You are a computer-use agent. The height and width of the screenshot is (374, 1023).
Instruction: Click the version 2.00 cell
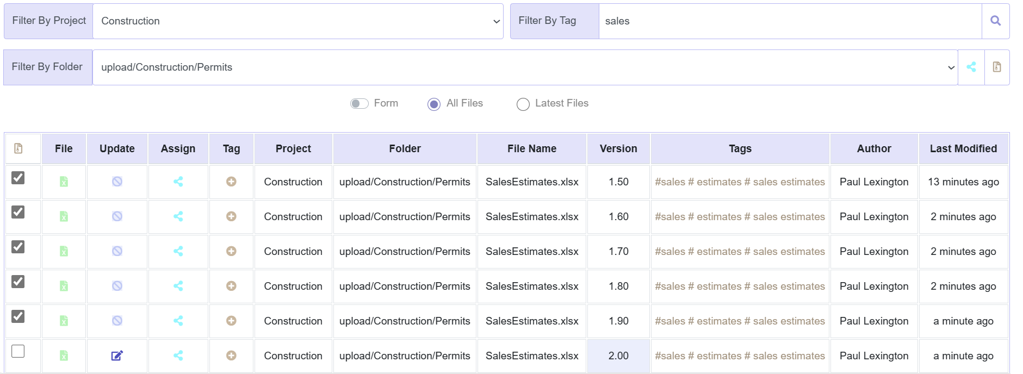pyautogui.click(x=618, y=356)
